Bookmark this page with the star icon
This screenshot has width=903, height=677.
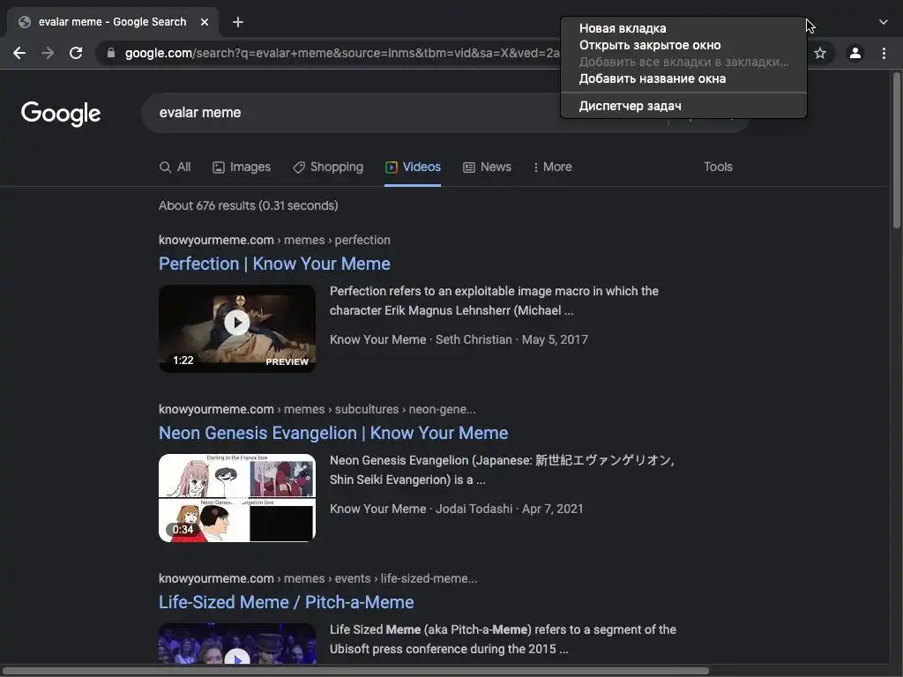coord(820,53)
